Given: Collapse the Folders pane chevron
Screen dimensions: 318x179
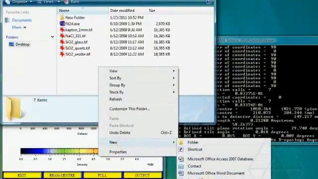Looking at the screenshot, I should click(x=52, y=37).
